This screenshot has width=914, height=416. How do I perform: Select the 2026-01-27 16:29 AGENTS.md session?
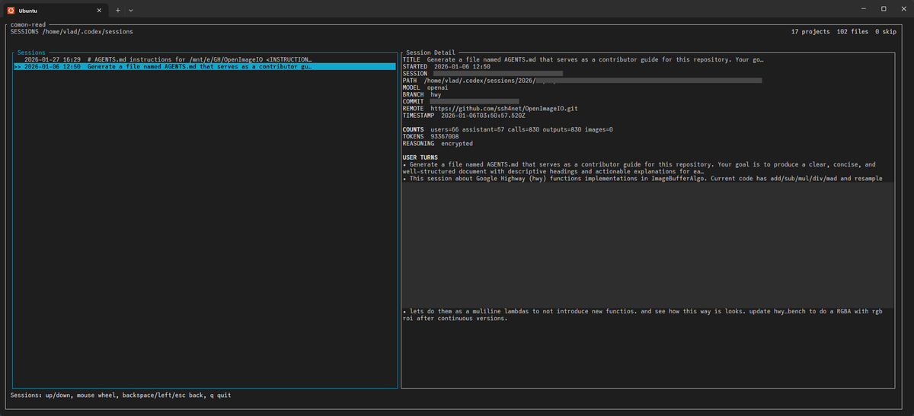[x=206, y=59]
